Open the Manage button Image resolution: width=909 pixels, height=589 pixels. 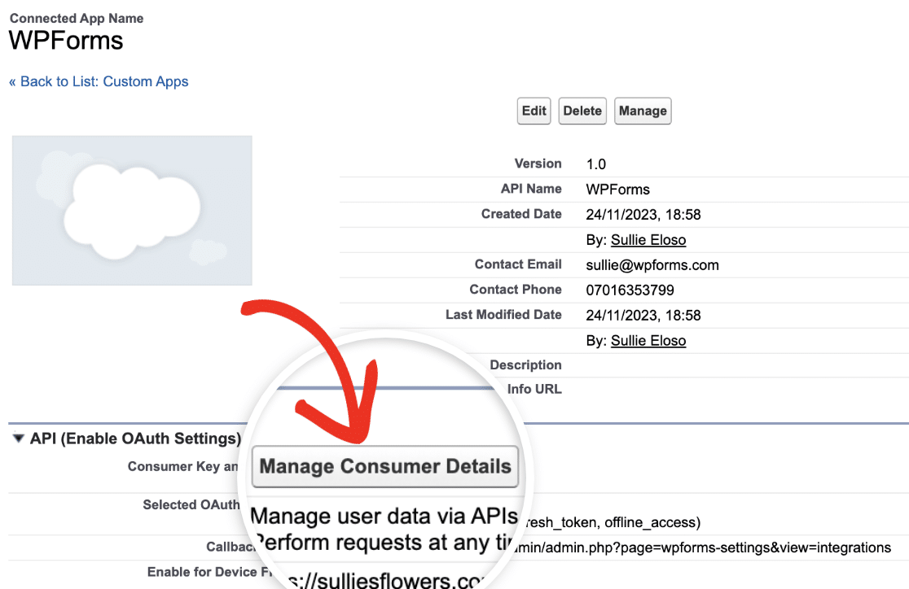(x=643, y=111)
